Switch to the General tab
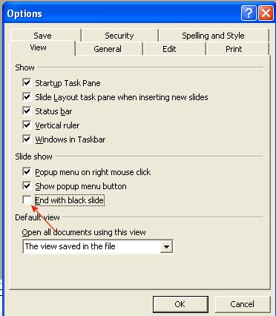The width and height of the screenshot is (276, 316). click(108, 49)
